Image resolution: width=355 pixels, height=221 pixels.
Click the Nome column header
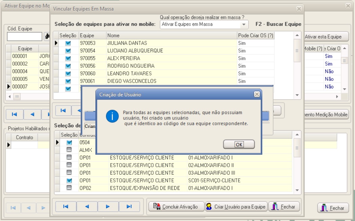(x=171, y=36)
